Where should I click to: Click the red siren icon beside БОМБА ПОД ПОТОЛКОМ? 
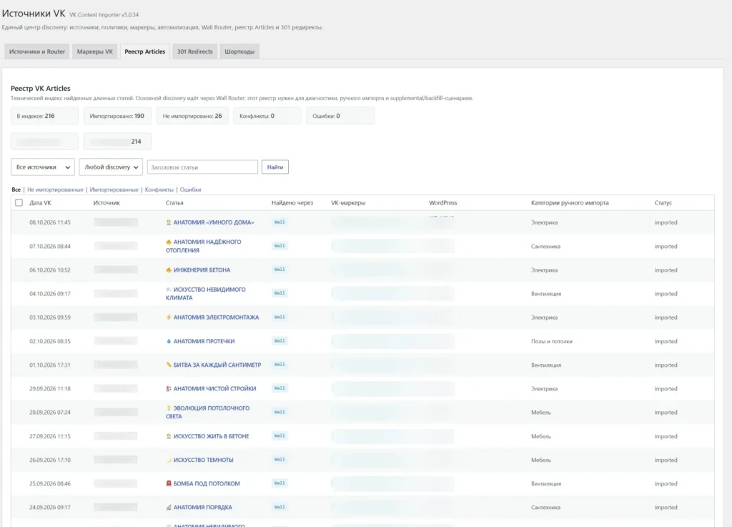point(169,483)
